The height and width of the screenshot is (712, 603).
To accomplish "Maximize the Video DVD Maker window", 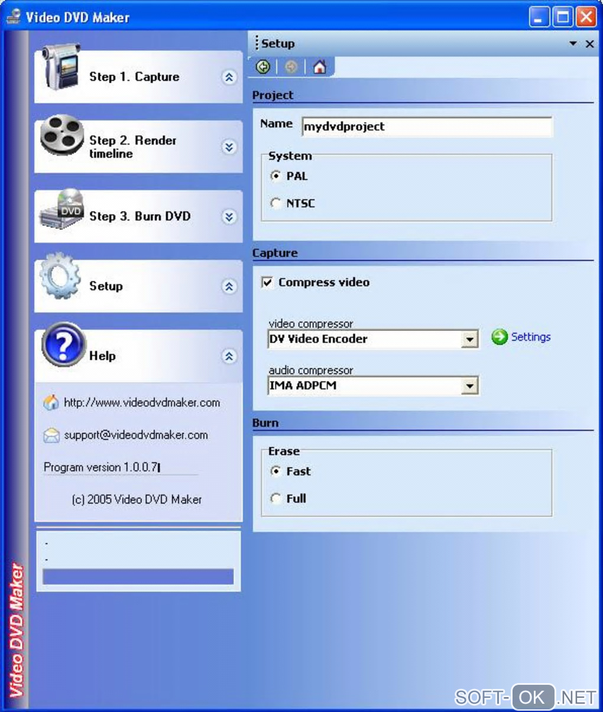I will [562, 17].
